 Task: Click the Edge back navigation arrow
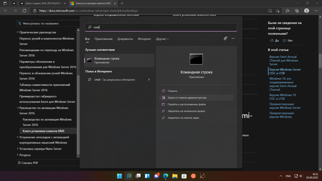point(6,11)
